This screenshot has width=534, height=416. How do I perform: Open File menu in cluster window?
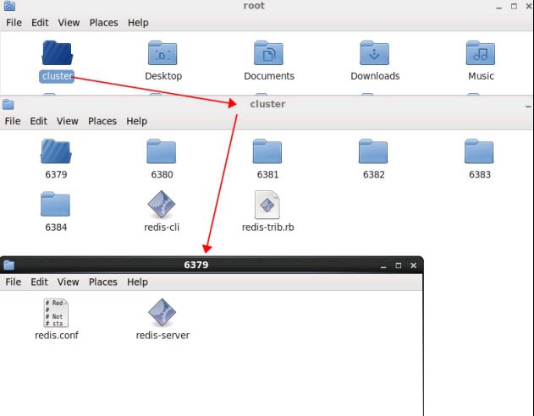coord(13,121)
